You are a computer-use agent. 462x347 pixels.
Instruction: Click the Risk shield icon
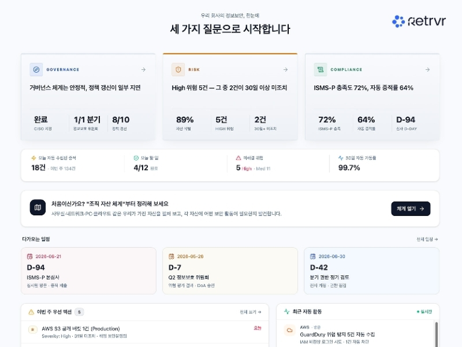click(178, 70)
